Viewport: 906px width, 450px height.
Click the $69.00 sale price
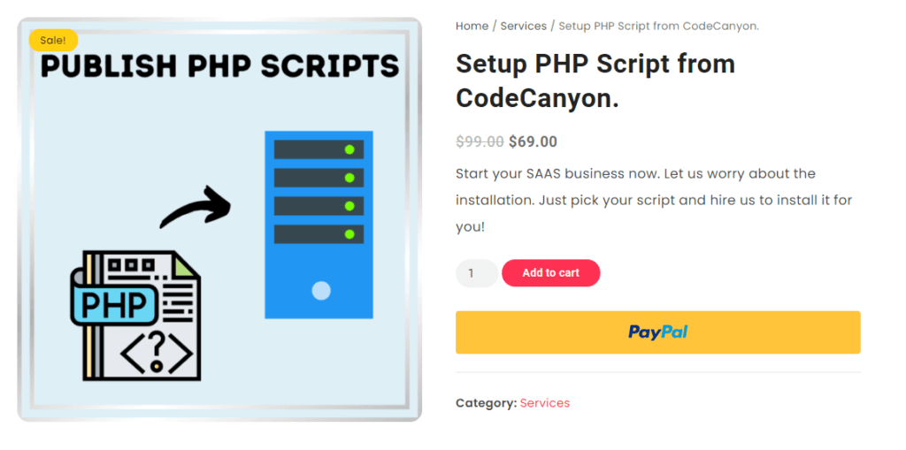(533, 141)
